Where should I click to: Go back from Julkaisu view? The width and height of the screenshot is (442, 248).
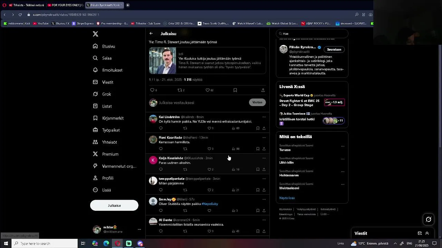[151, 33]
